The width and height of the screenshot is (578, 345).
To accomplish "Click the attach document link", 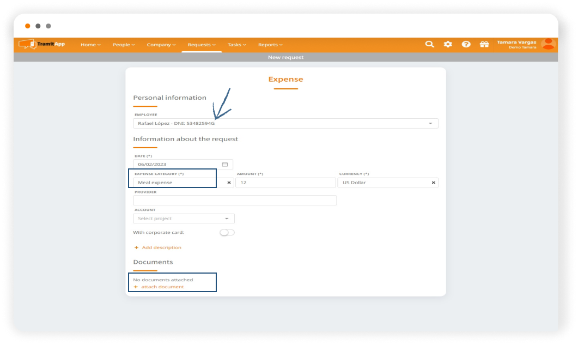I will (162, 287).
